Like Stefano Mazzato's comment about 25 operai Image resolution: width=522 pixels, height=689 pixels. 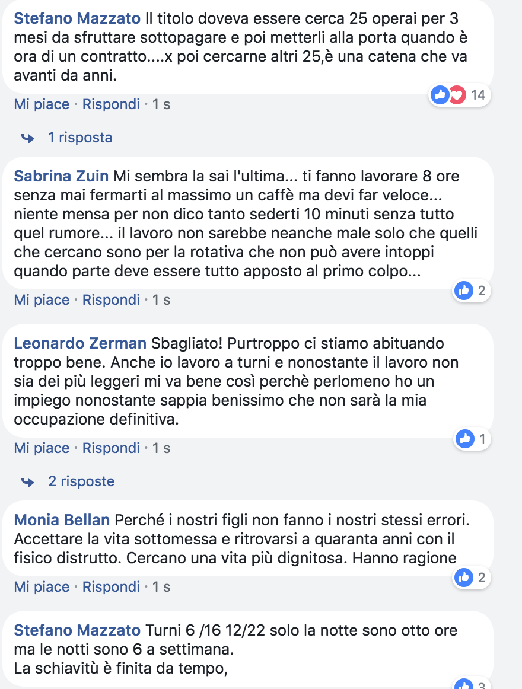click(x=42, y=104)
